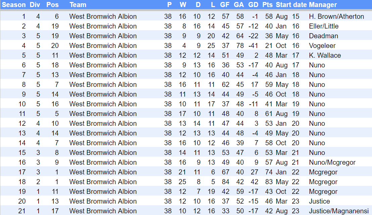Select the Vogeleer manager cell
This screenshot has height=215, width=372.
[322, 46]
